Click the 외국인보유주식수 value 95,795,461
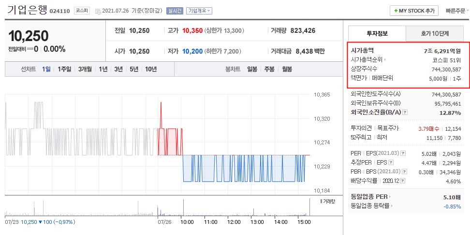 coord(448,104)
